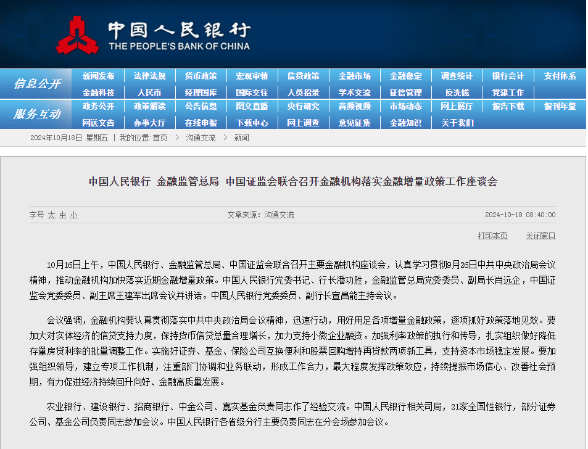Viewport: 588px width, 449px height.
Task: Open 调查统计 navigation item
Action: pos(457,76)
